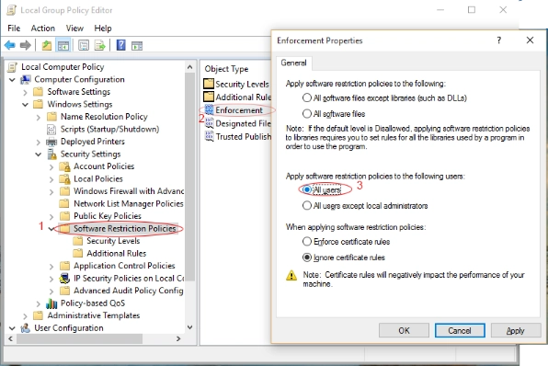
Task: Select the General tab in Enforcement Properties
Action: (293, 63)
